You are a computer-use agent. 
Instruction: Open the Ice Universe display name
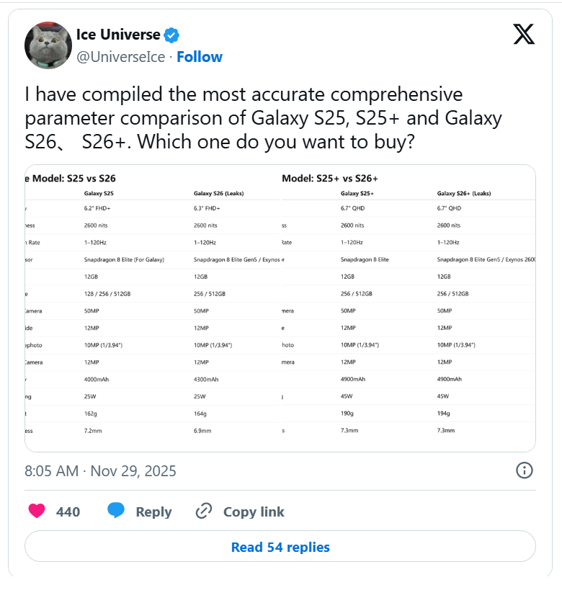(117, 35)
